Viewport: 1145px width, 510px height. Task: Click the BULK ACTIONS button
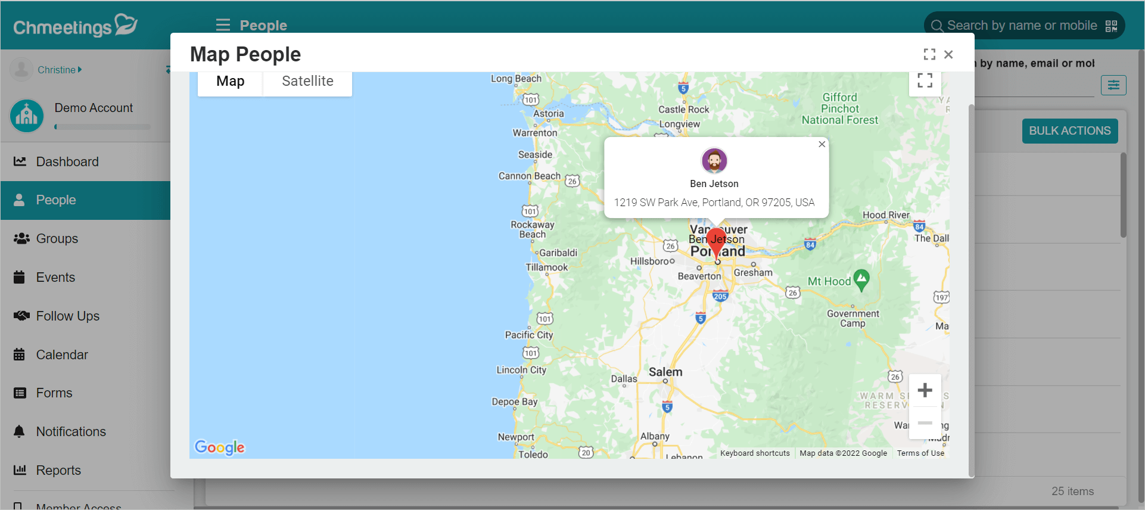[x=1070, y=131]
